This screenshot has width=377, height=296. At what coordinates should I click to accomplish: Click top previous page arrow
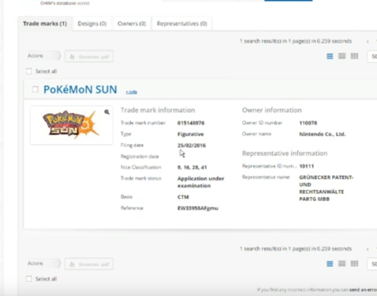[368, 42]
